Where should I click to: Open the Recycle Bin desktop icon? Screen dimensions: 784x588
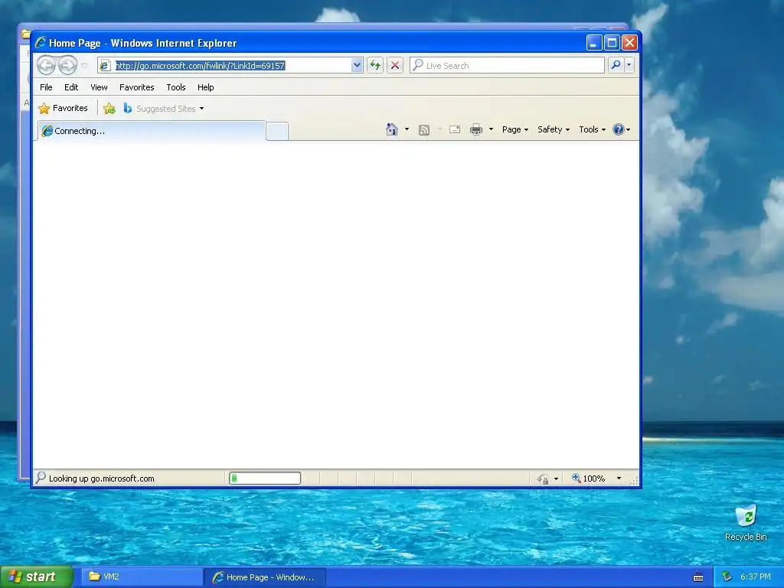(x=746, y=522)
